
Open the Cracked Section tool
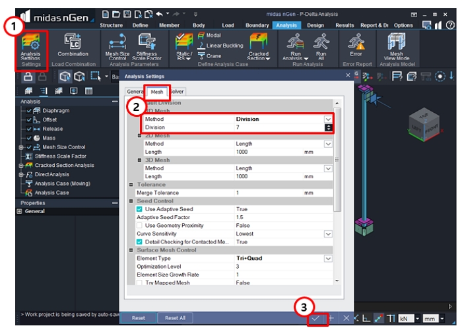(259, 45)
